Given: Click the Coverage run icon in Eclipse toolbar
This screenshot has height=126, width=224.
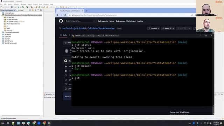Looking at the screenshot, I should coord(27,7).
